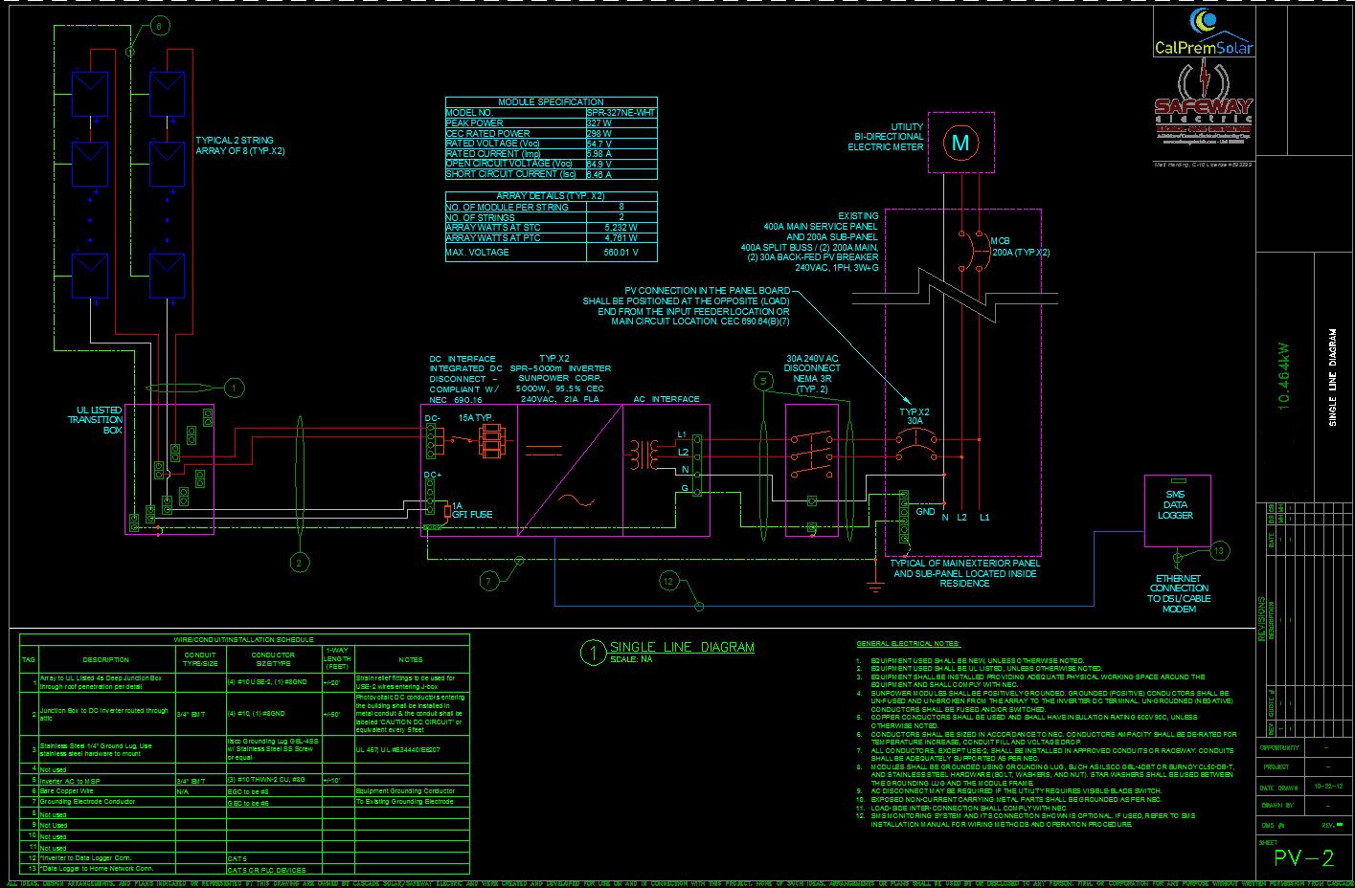Click the 10.464kW system size label
The width and height of the screenshot is (1355, 888).
1283,376
